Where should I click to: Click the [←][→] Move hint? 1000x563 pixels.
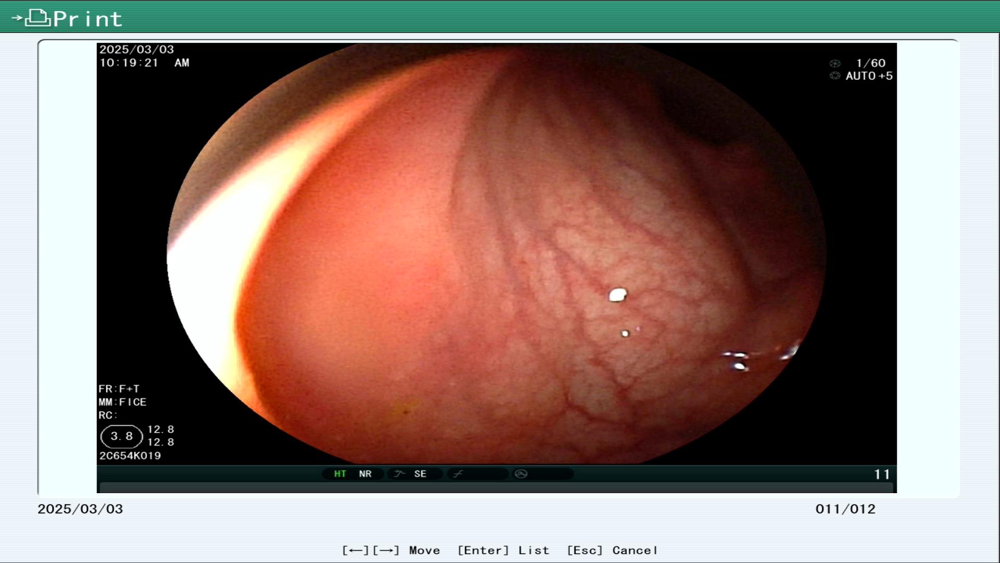coord(391,550)
